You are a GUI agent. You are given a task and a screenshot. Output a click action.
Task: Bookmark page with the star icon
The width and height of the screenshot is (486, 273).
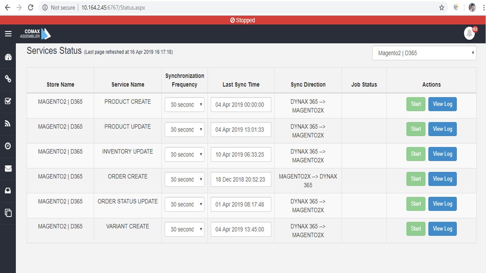pos(442,8)
